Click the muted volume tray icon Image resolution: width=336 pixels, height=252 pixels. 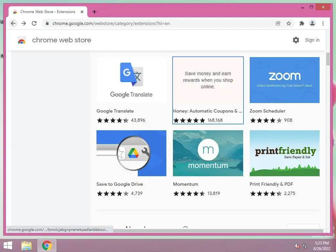point(297,245)
